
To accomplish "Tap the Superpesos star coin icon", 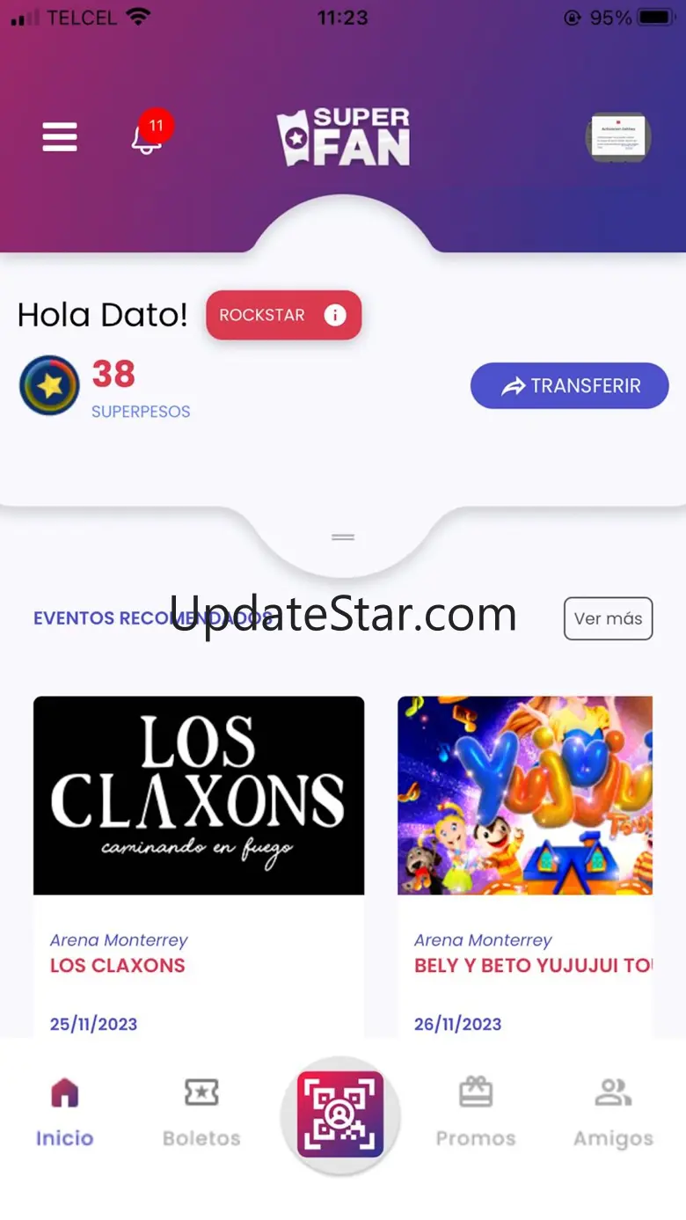I will point(49,385).
